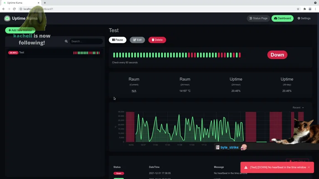The width and height of the screenshot is (319, 179).
Task: Click the Check every 60 seconds text
Action: click(125, 63)
